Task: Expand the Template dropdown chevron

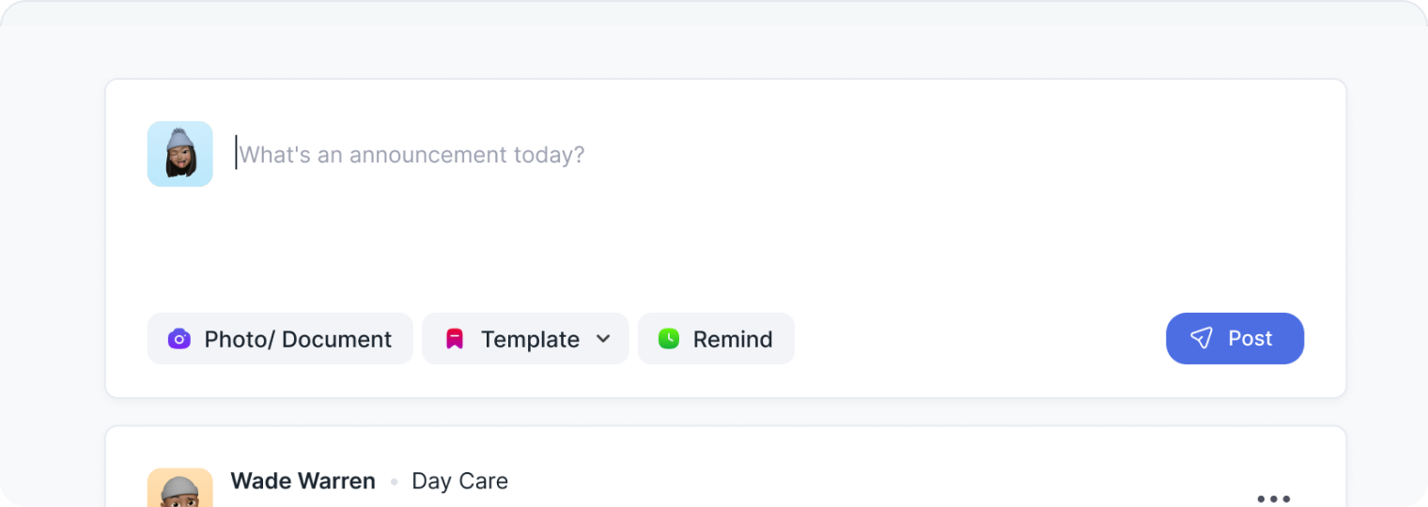Action: coord(603,339)
